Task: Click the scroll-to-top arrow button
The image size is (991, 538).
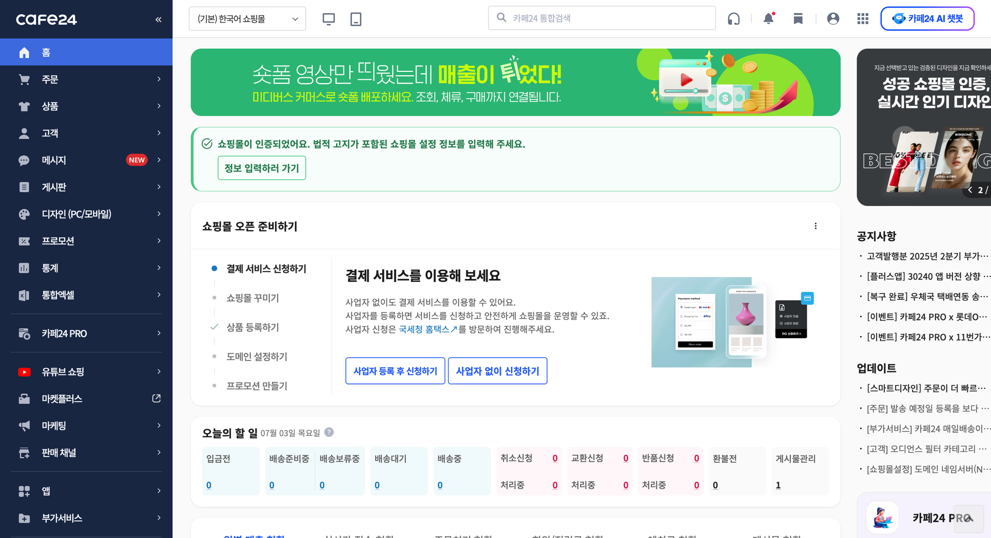Action: 969,519
